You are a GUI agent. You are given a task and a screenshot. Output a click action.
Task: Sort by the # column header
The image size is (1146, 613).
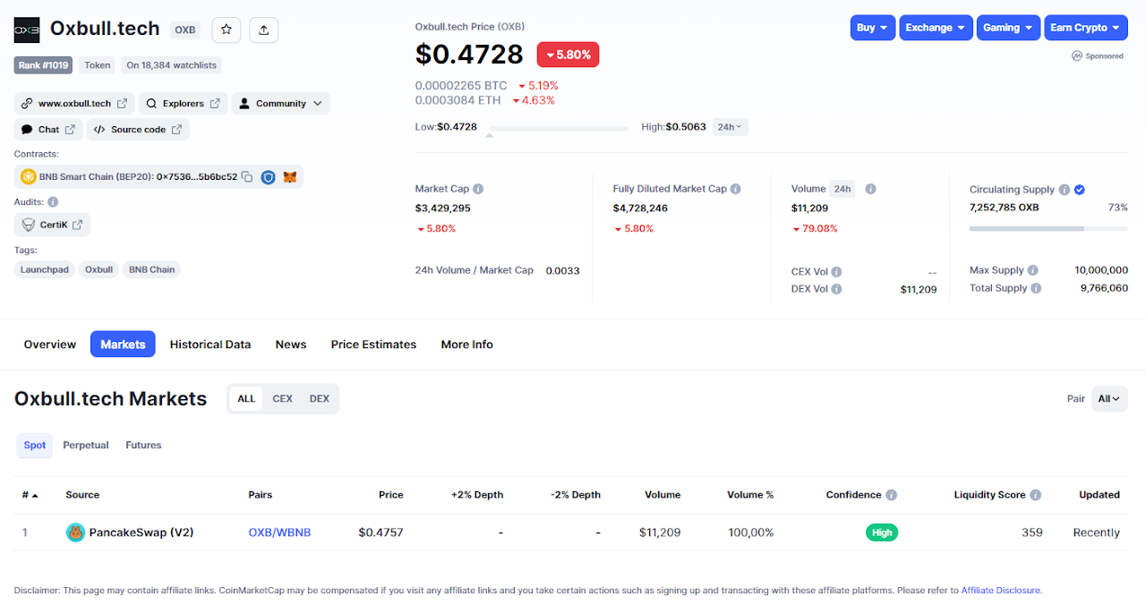point(30,495)
